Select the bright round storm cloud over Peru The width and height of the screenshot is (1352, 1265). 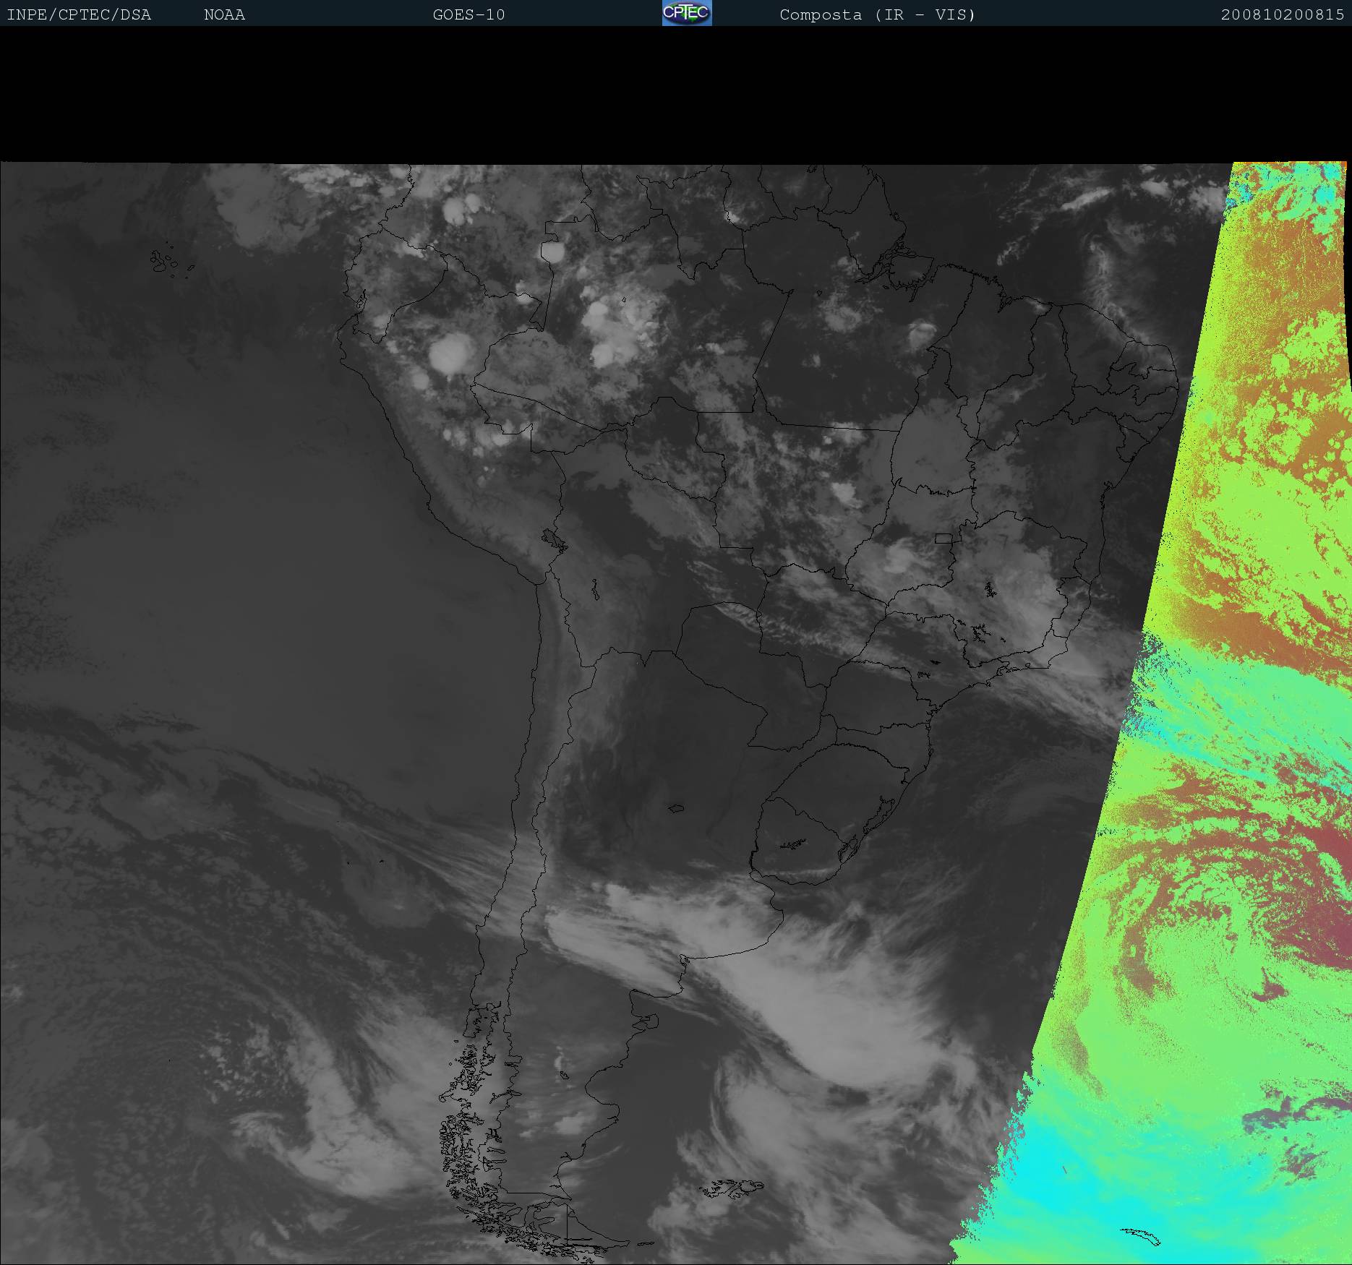tap(451, 354)
